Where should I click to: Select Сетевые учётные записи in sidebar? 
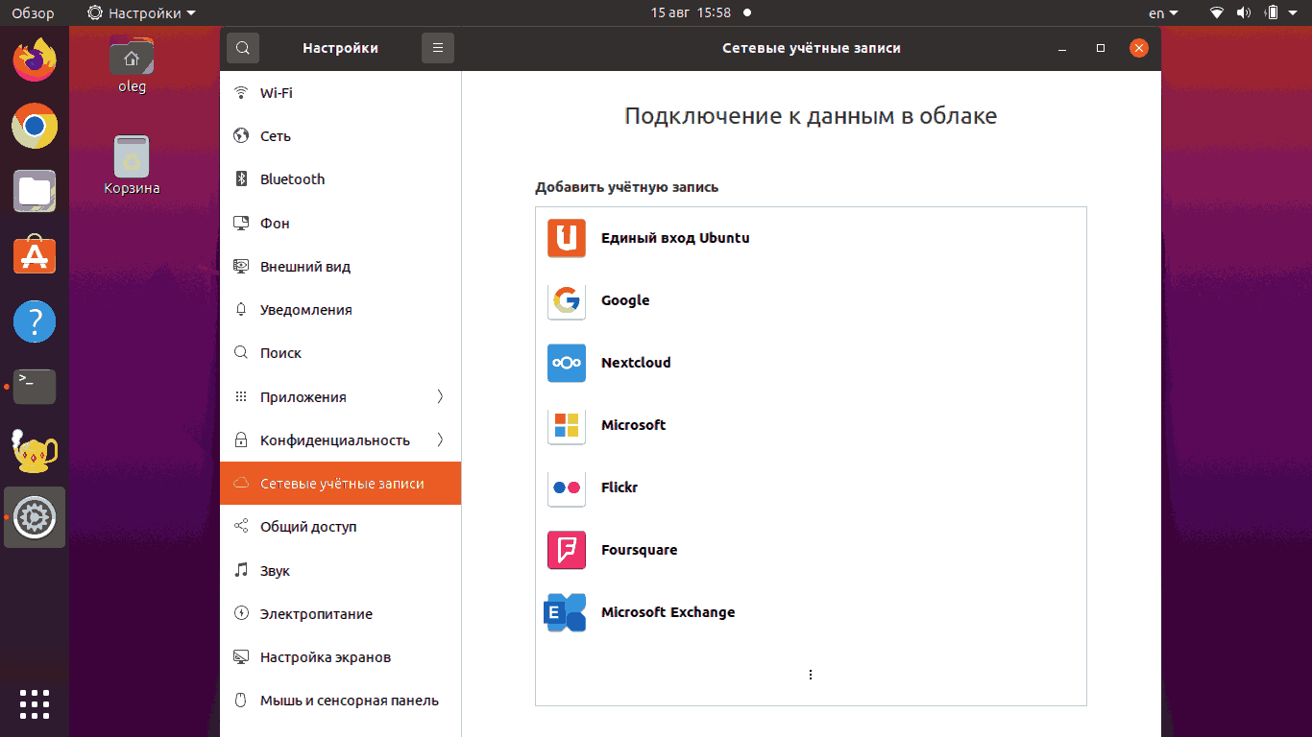tap(340, 484)
